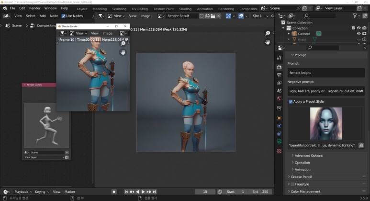Toggle Camera render visibility camera icon

click(x=365, y=34)
